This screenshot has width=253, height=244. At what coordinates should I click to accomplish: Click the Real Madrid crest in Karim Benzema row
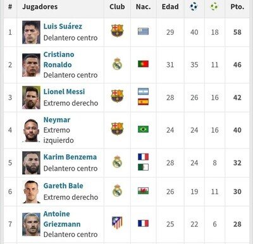pos(117,162)
